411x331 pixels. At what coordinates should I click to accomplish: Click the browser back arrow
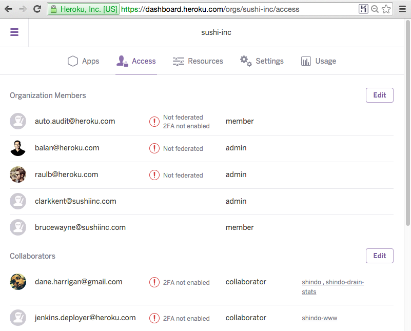coord(9,9)
